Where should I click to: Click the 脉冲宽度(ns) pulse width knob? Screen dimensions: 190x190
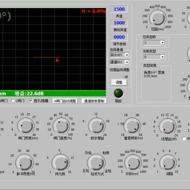coord(24,162)
